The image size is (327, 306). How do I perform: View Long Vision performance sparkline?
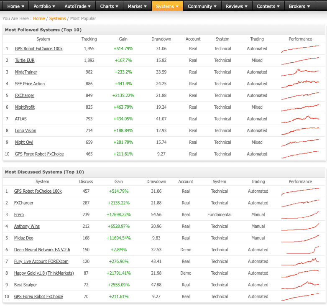click(300, 131)
